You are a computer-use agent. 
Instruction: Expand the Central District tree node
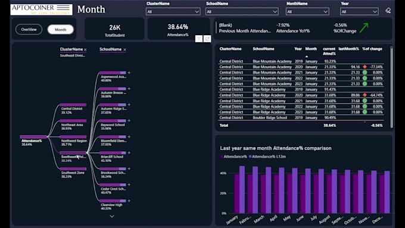pyautogui.click(x=73, y=105)
